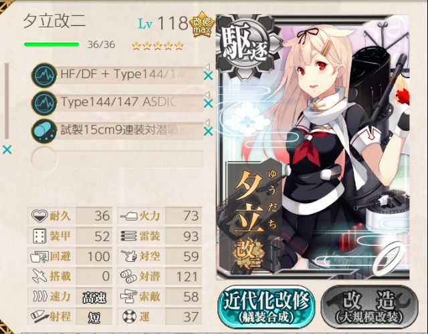This screenshot has height=334, width=428.
Task: Click the sonar icon beside Type144/147 ASDIC
Action: point(44,103)
